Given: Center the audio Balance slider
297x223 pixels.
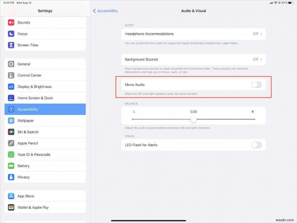Looking at the screenshot, I should pos(193,119).
